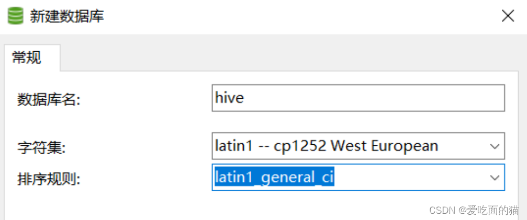
Task: Click the green database icon in title bar
Action: point(15,16)
